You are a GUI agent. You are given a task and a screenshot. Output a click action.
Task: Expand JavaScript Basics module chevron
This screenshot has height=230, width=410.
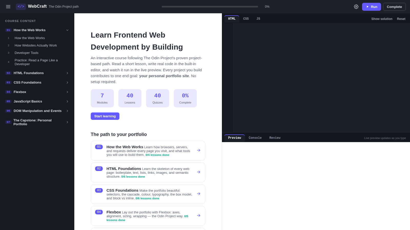[67, 101]
